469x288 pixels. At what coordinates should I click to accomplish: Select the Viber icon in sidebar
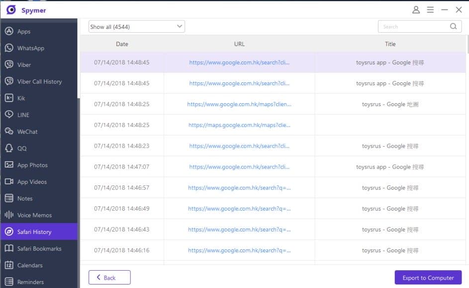(x=9, y=64)
